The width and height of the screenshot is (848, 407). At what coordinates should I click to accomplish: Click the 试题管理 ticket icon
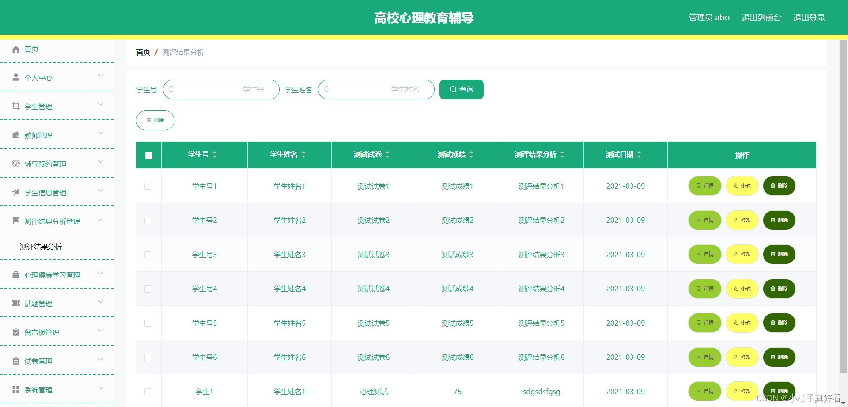pos(16,303)
